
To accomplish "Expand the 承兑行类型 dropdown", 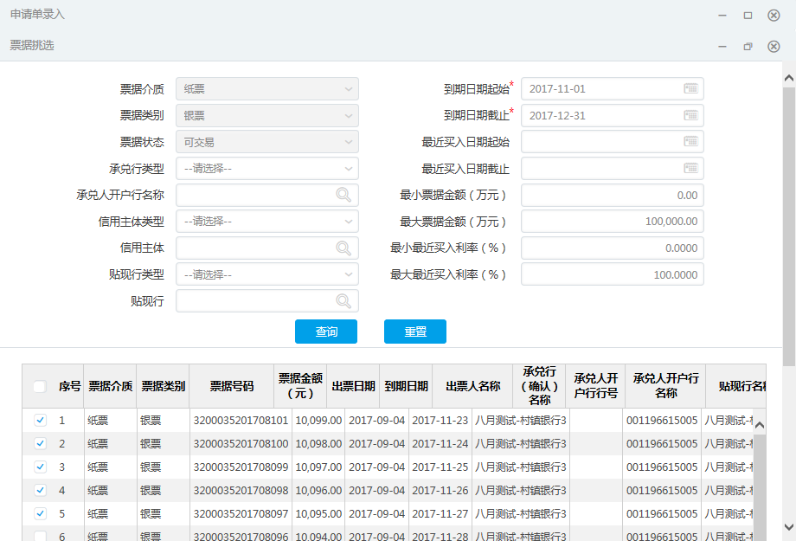I will tap(267, 168).
